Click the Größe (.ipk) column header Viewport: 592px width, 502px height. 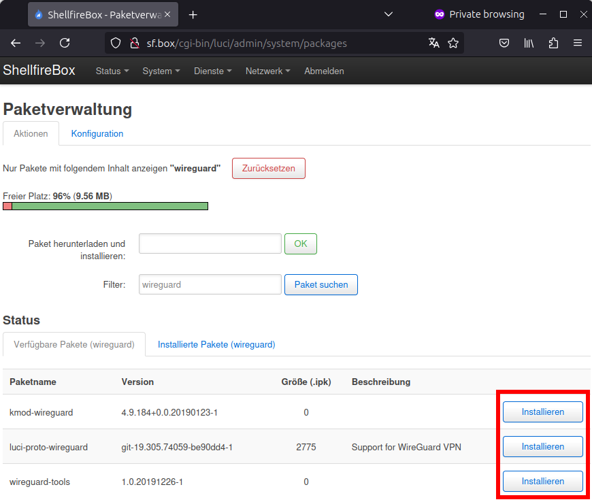click(306, 382)
